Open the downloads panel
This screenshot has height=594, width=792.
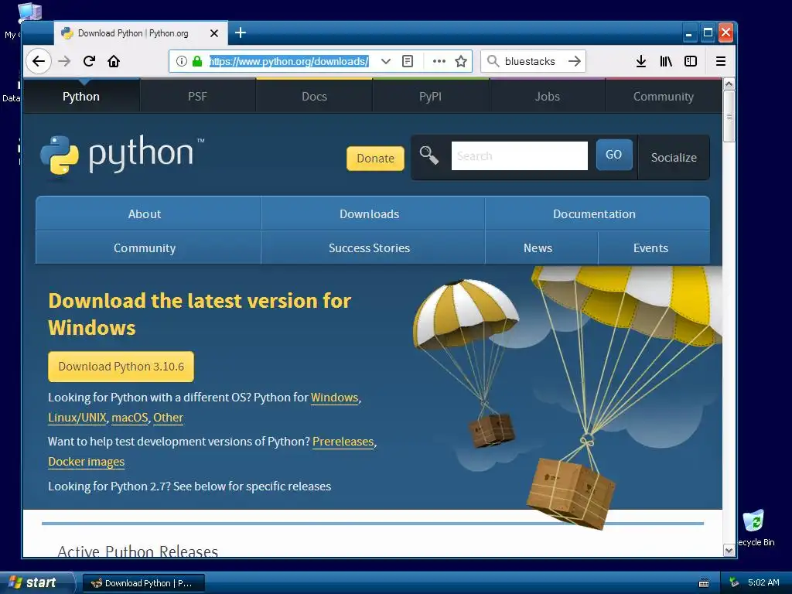tap(641, 61)
